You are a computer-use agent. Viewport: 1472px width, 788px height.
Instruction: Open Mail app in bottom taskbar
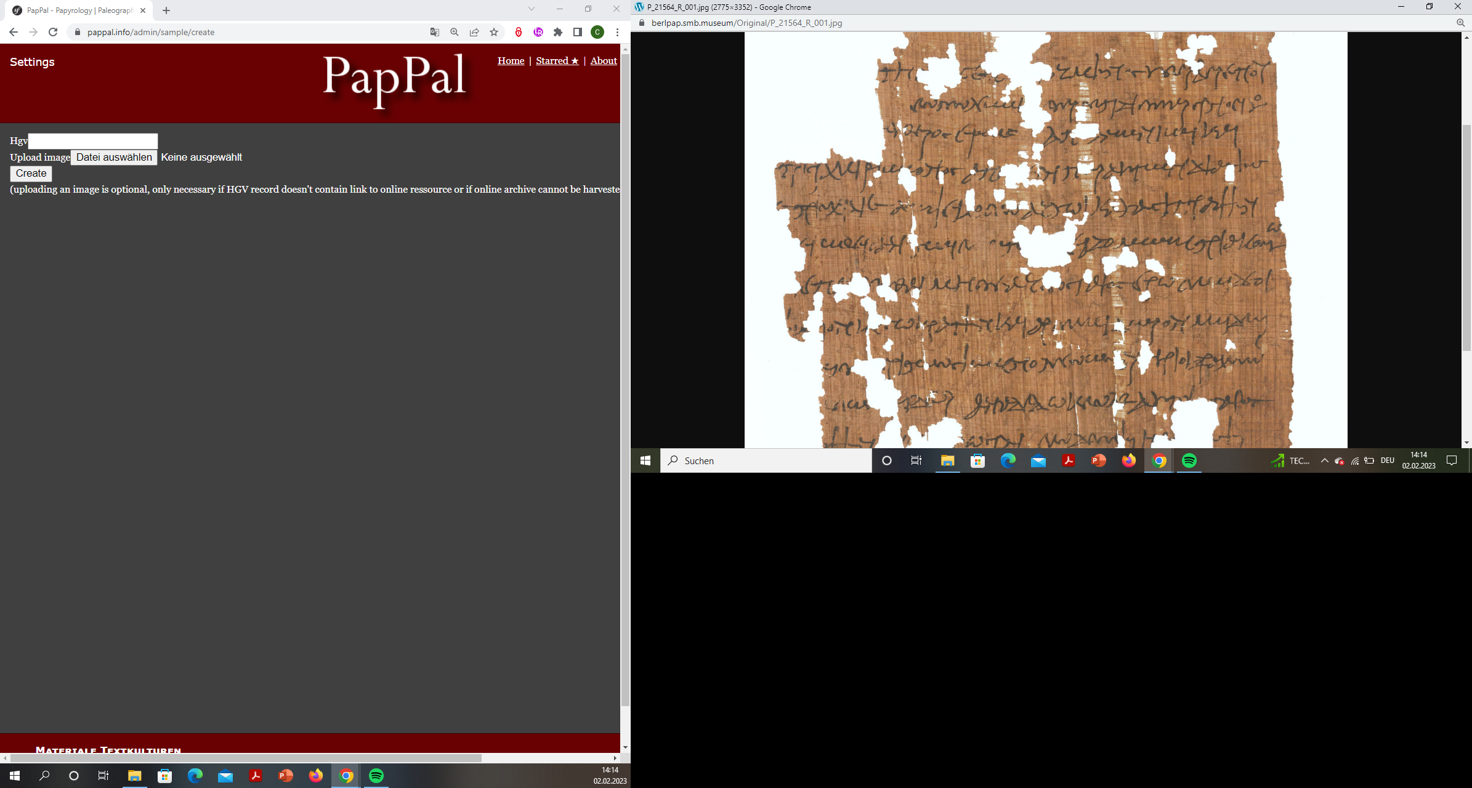tap(225, 776)
